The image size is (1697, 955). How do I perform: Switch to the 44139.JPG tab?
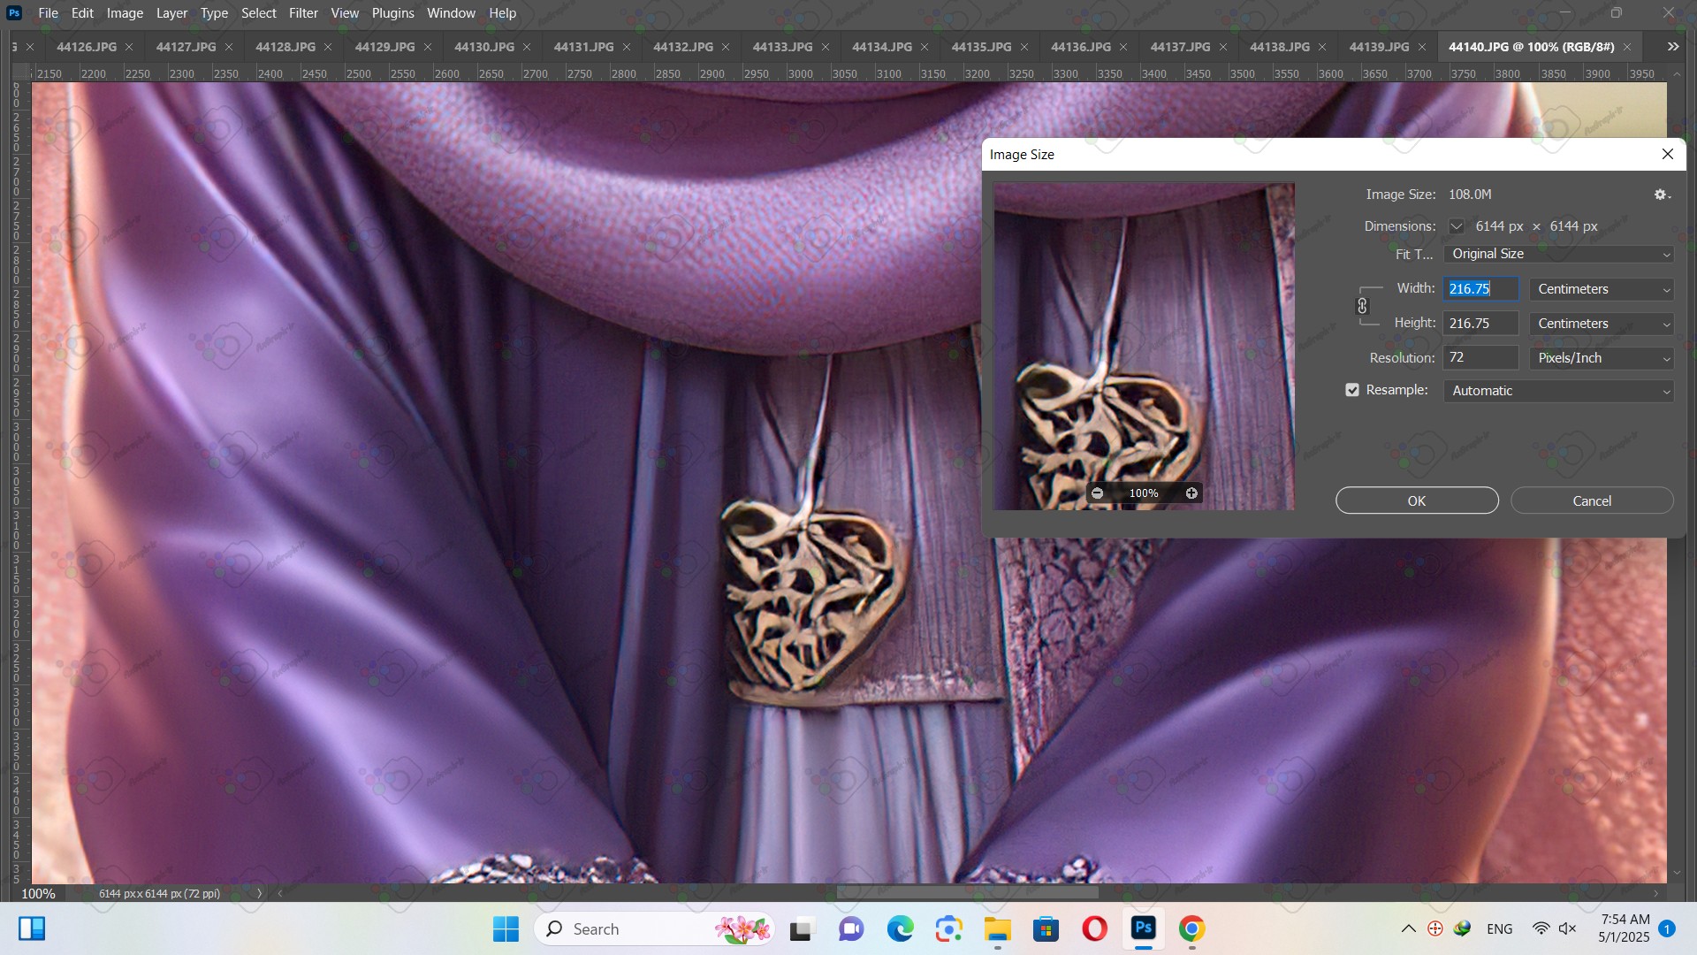point(1379,47)
